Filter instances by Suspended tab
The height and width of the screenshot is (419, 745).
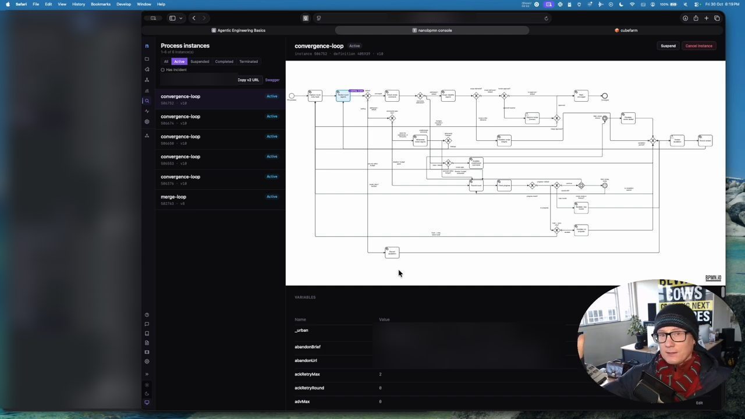pyautogui.click(x=200, y=62)
